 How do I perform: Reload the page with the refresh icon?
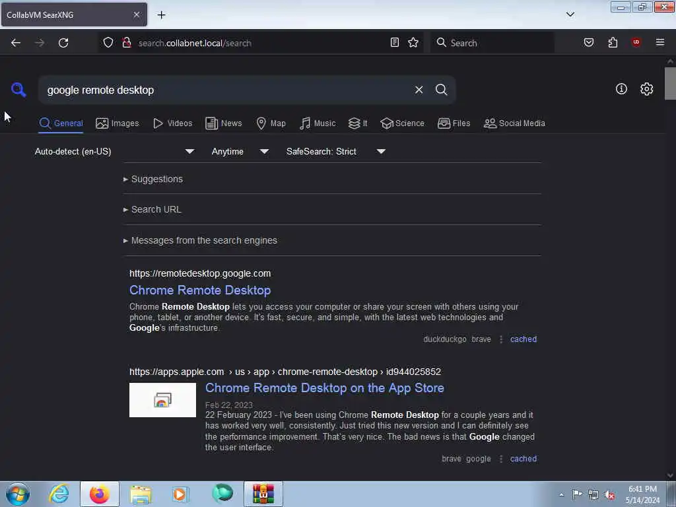coord(63,43)
